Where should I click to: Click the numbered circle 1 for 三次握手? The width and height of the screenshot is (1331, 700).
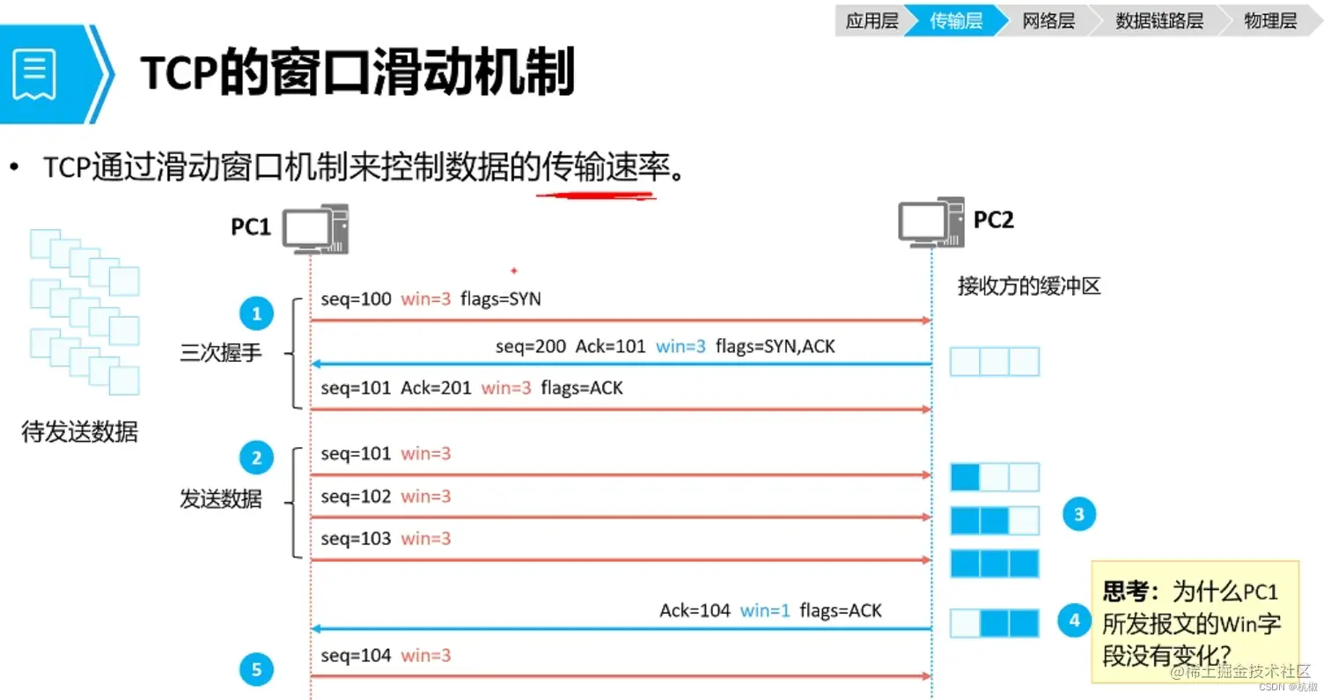256,313
